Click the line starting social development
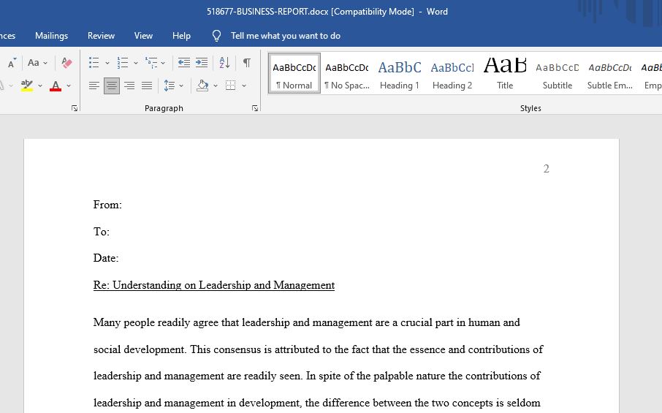Viewport: 662px width, 413px height. [319, 349]
